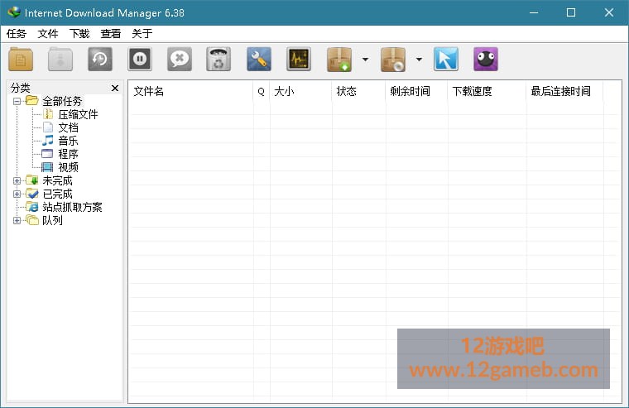Image resolution: width=629 pixels, height=408 pixels.
Task: Select 压缩文件 category
Action: click(78, 114)
